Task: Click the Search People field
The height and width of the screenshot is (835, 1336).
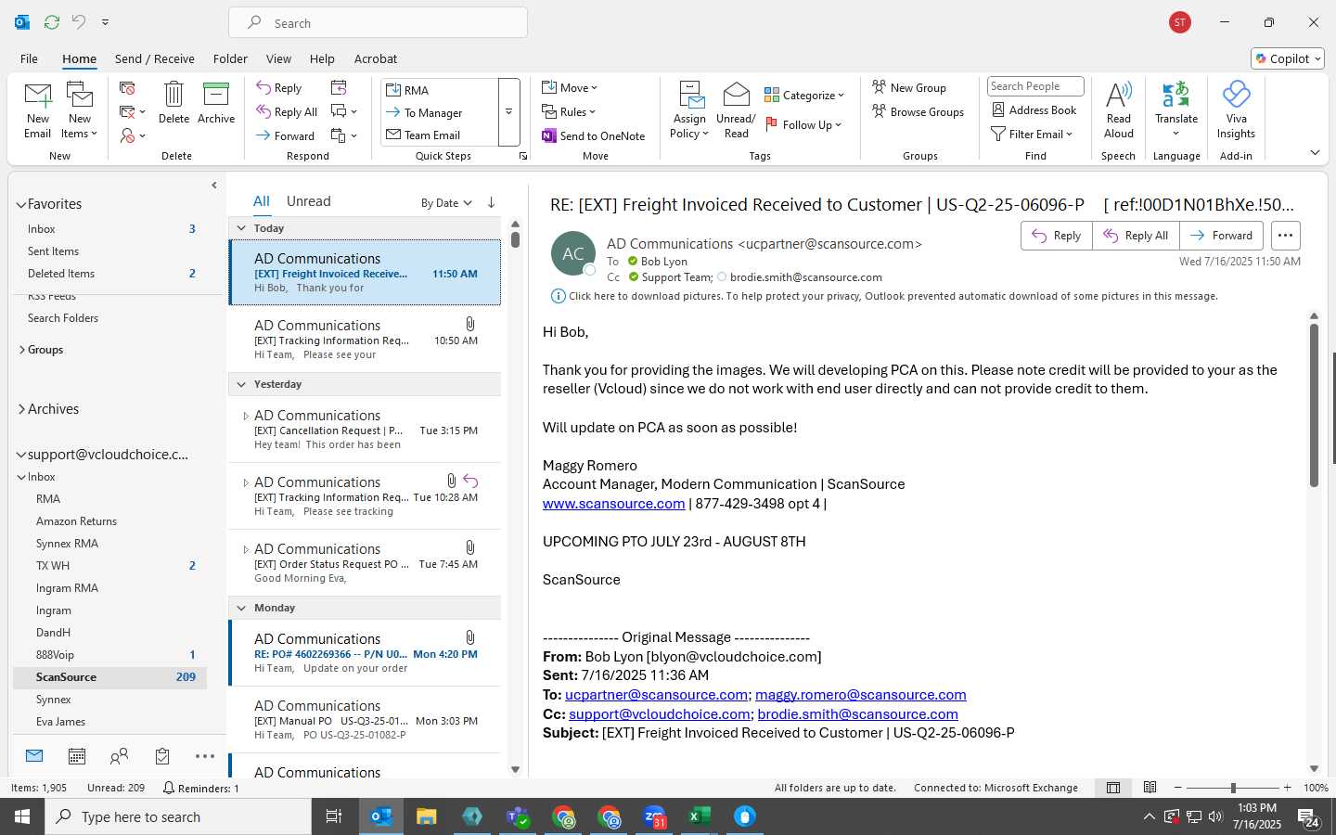Action: (1035, 86)
